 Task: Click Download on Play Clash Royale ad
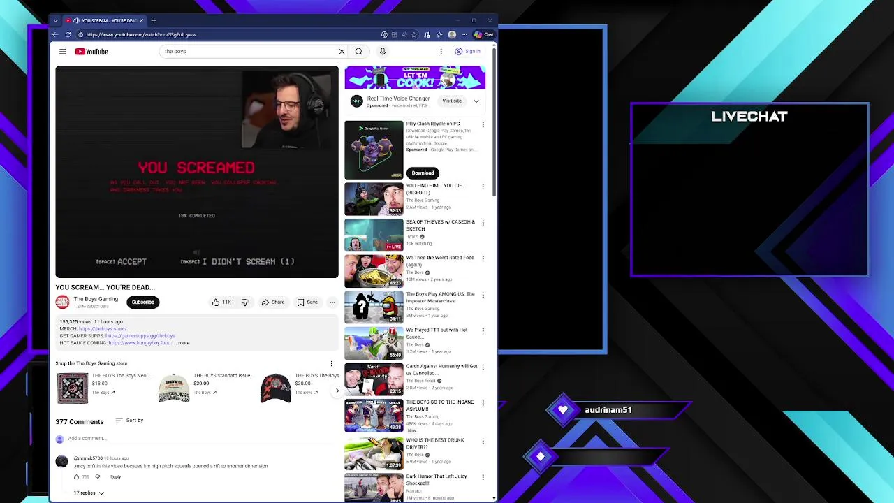pos(423,173)
